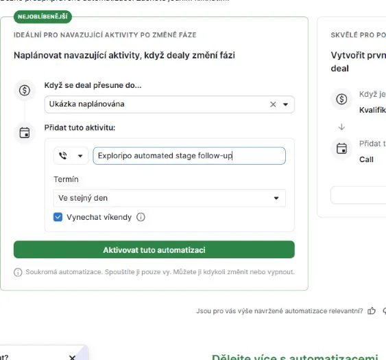The image size is (386, 360).
Task: Click the 'Aktivovat tuto automatizaci' button
Action: point(154,249)
